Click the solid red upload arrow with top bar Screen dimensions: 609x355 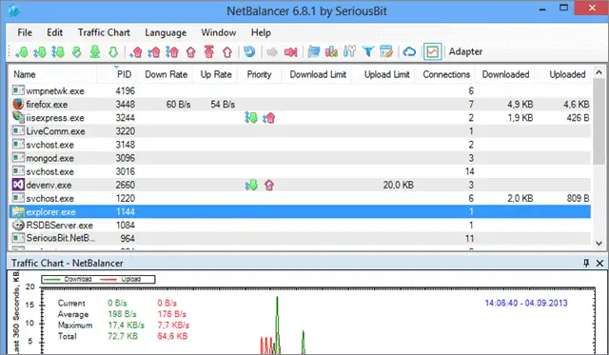(x=209, y=51)
